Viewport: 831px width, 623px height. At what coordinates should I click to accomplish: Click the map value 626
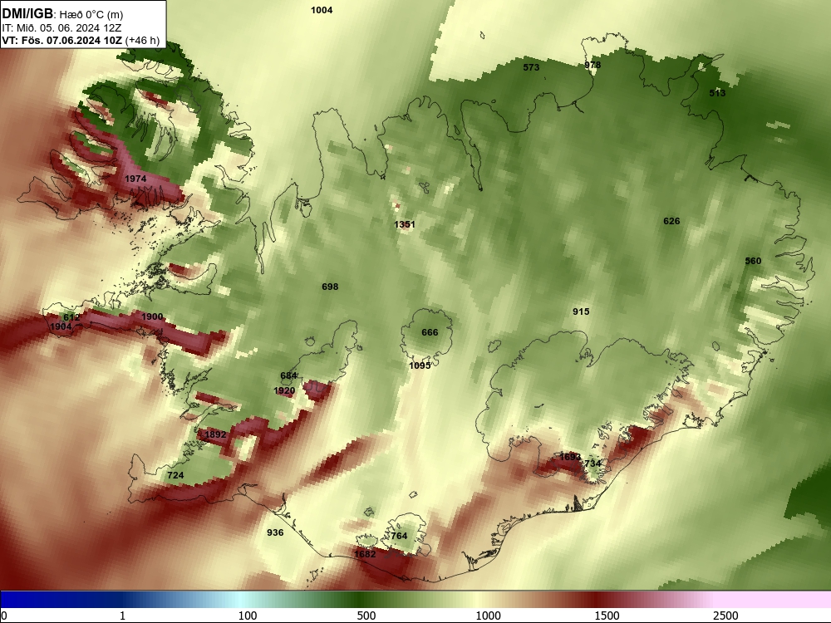coord(671,221)
